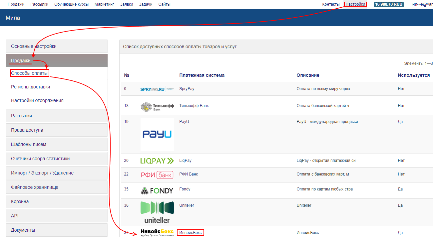Expand the Основные настройки section
Viewport: 433px width, 237px height.
pyautogui.click(x=57, y=46)
